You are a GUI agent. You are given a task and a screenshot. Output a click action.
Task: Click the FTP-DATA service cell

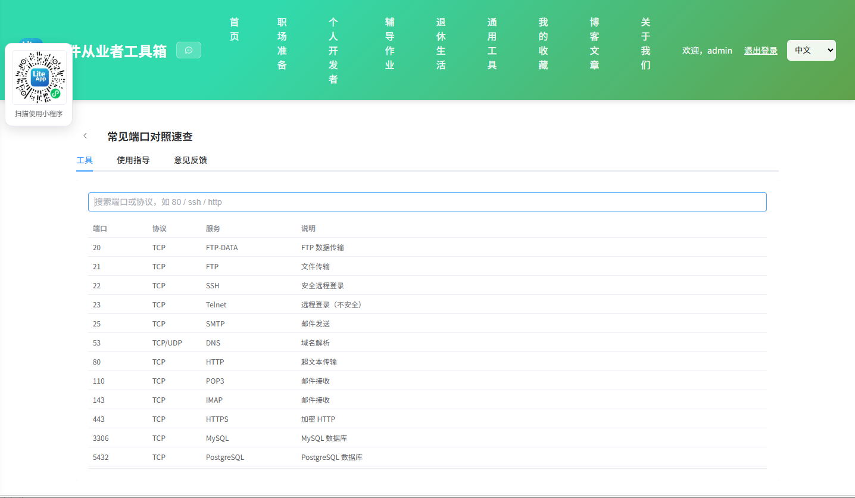222,248
